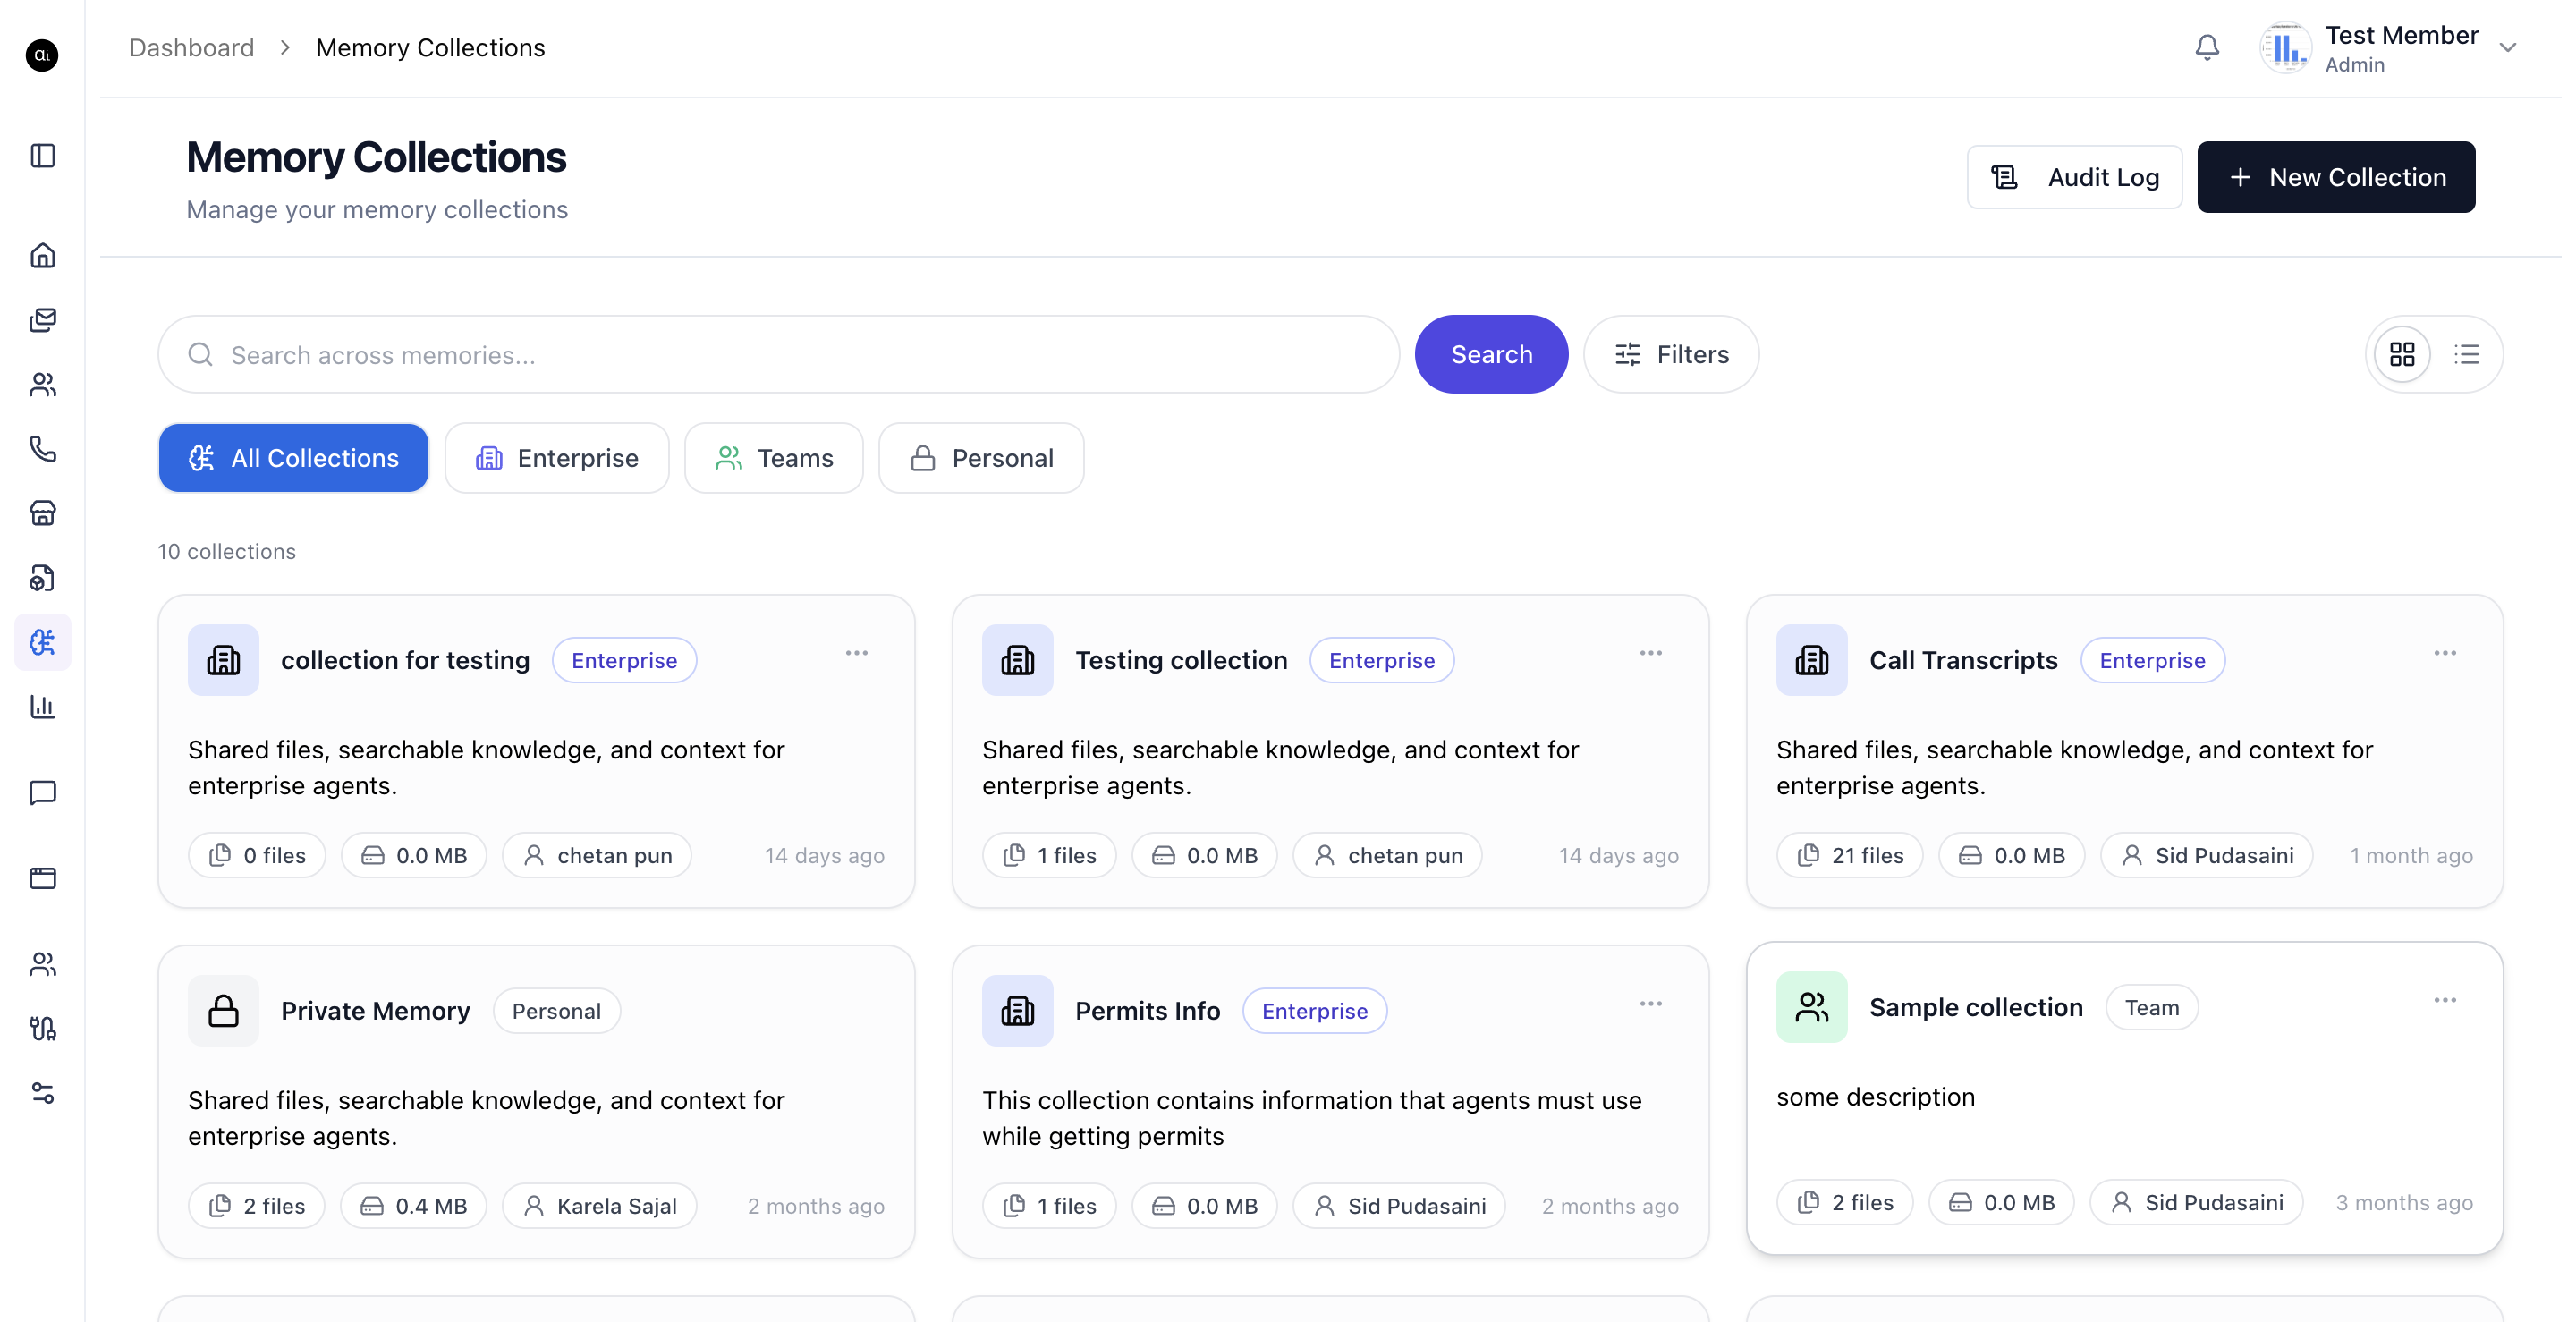
Task: Open the chat message sidebar icon
Action: click(42, 793)
